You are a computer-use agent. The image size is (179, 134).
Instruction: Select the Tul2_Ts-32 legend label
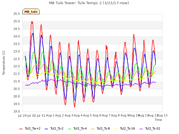tap(153, 128)
